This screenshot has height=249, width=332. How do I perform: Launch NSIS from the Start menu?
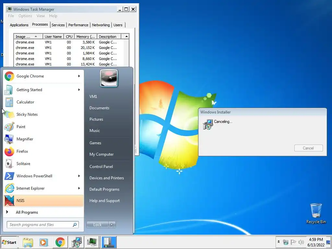(x=43, y=200)
